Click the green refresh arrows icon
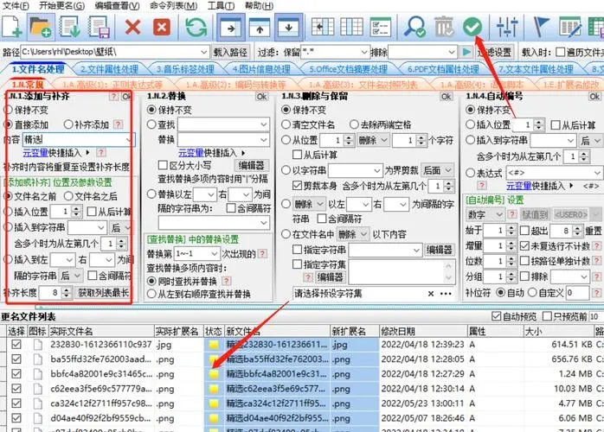The image size is (604, 432). [196, 28]
